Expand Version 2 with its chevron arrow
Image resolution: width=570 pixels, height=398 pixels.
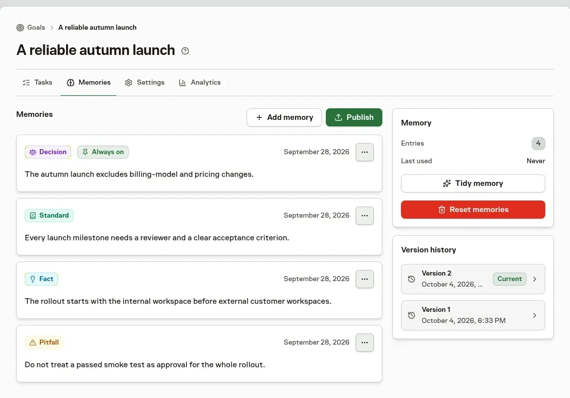[x=534, y=279]
